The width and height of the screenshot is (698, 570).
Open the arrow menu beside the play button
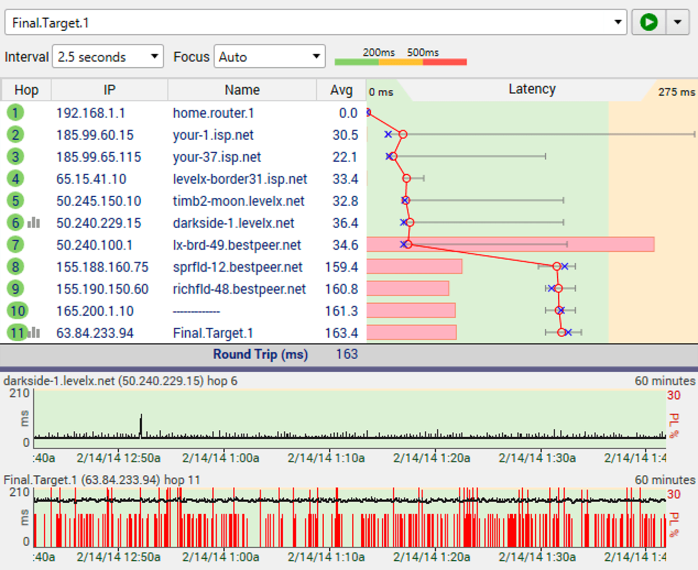[x=678, y=22]
